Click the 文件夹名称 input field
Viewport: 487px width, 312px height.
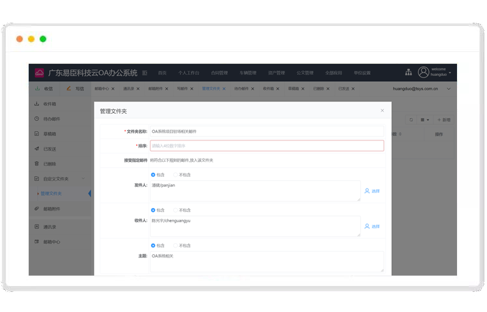(267, 131)
